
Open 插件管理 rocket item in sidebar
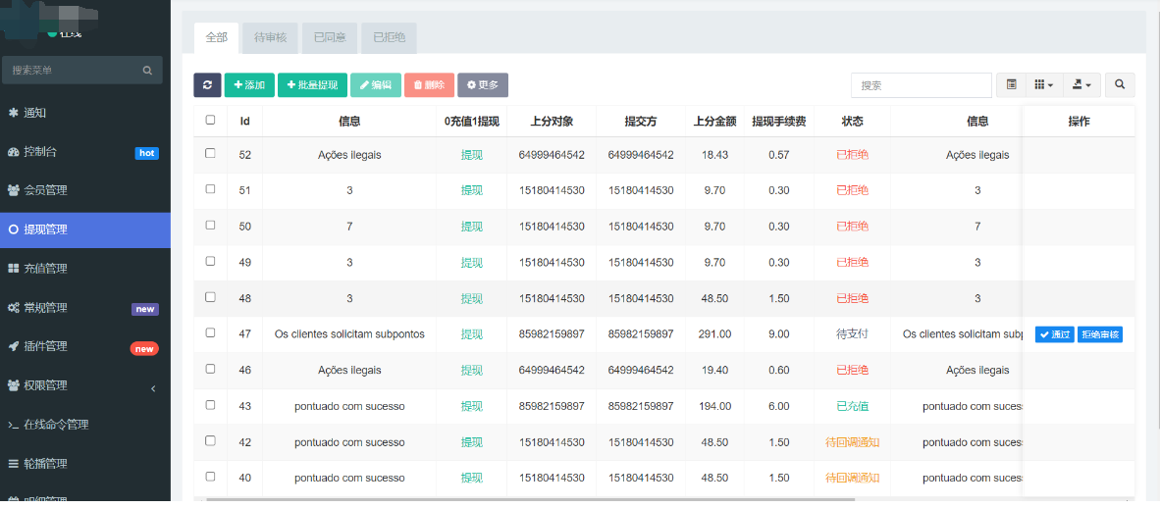point(45,346)
